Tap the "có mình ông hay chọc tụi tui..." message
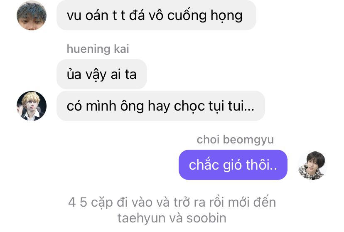Image resolution: width=344 pixels, height=232 pixels. 161,106
